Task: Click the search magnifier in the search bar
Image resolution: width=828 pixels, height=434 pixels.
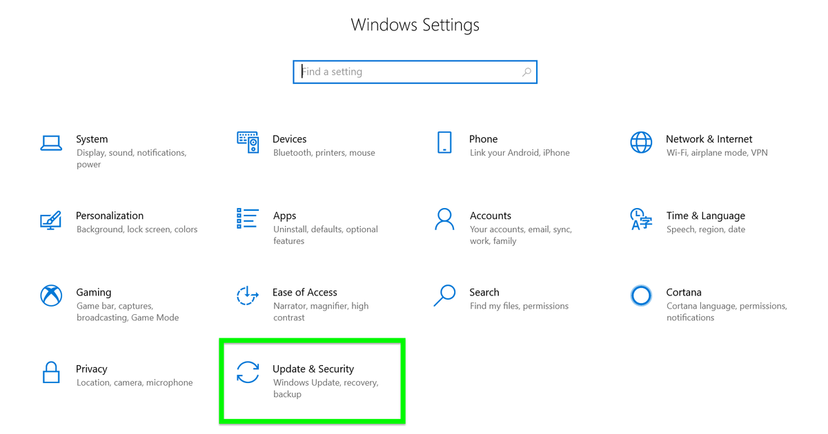Action: pos(526,72)
